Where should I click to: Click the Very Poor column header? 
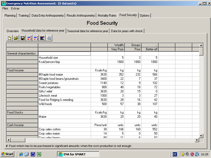116,49
